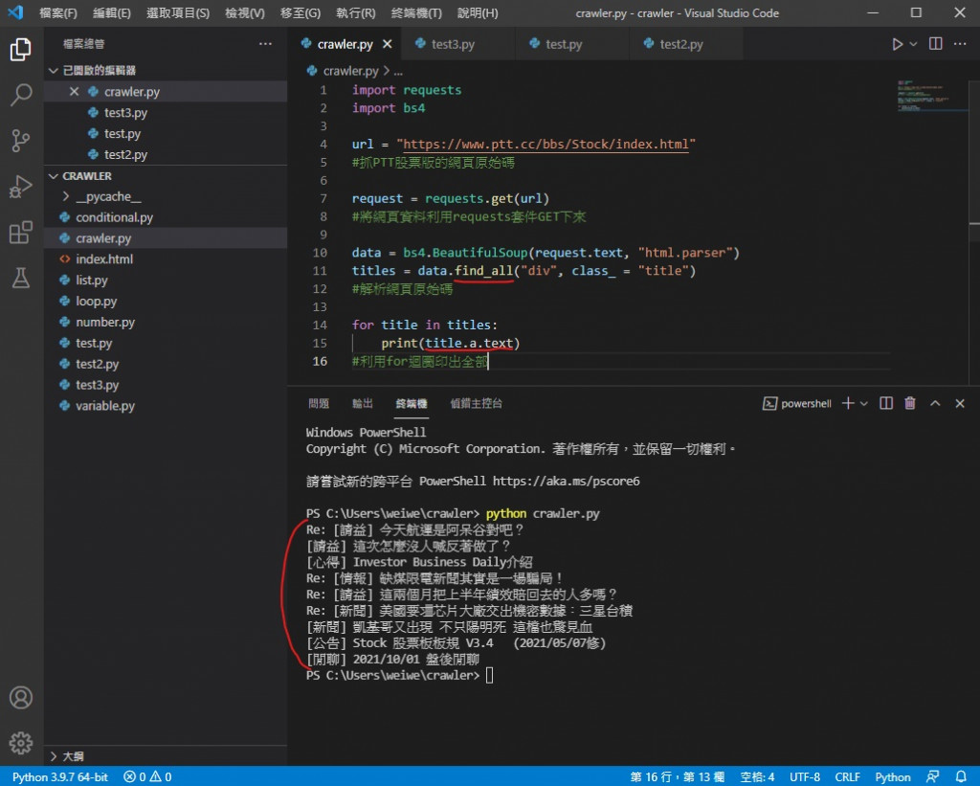Open Explorer panel more actions ellipsis

point(266,44)
